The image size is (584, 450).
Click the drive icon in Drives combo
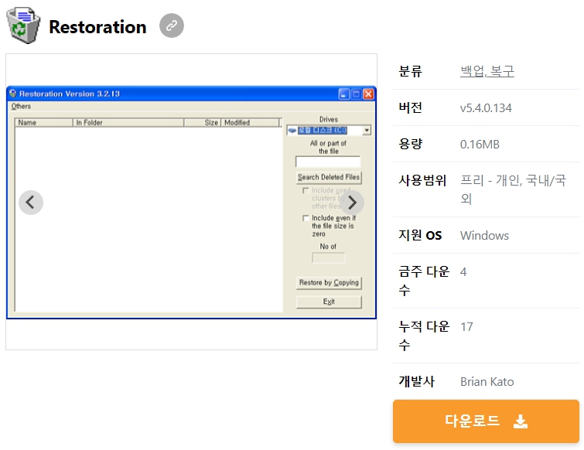click(292, 130)
